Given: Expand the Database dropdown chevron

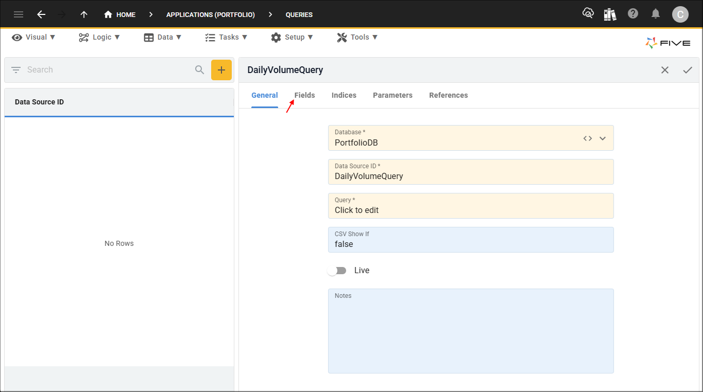Looking at the screenshot, I should [x=603, y=138].
